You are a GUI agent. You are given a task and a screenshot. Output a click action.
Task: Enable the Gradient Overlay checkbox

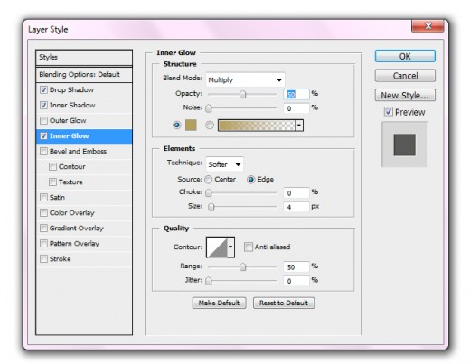coord(43,228)
